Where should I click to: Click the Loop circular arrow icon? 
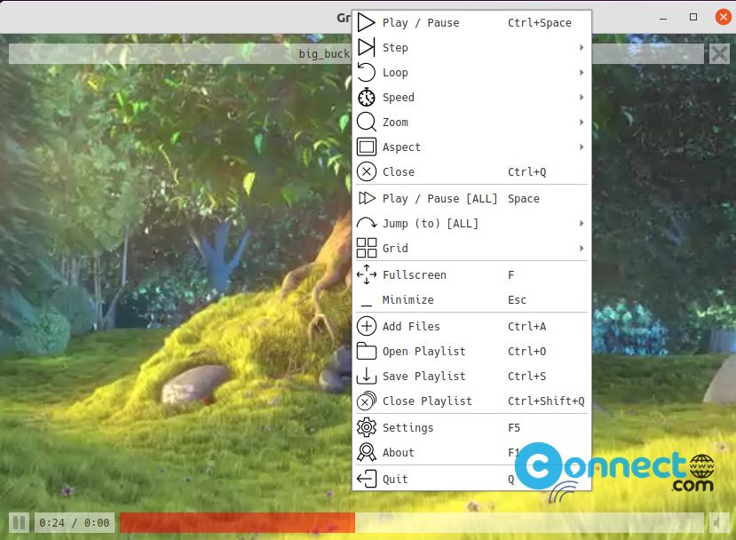(366, 72)
